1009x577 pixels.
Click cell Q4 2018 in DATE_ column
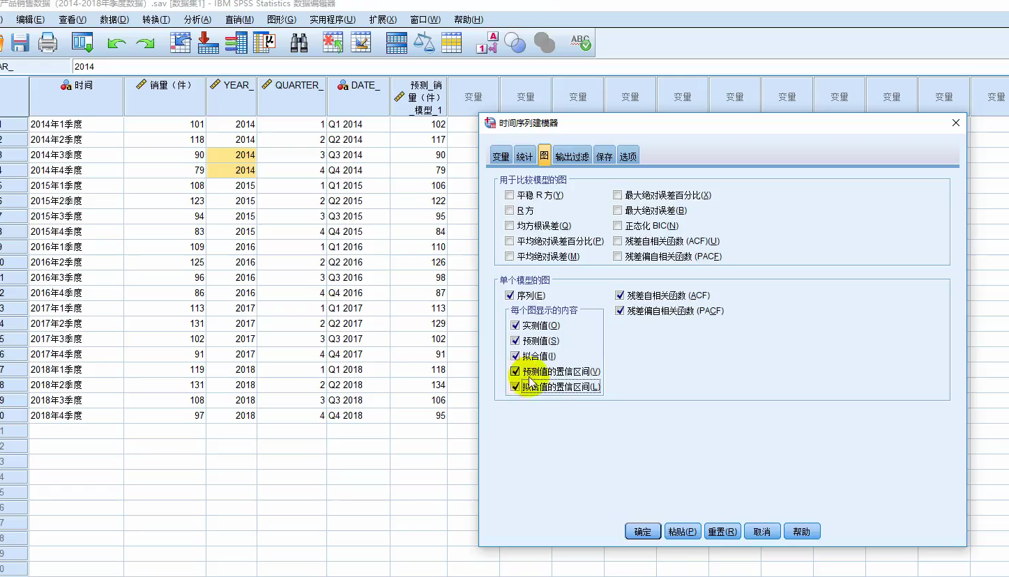[358, 415]
